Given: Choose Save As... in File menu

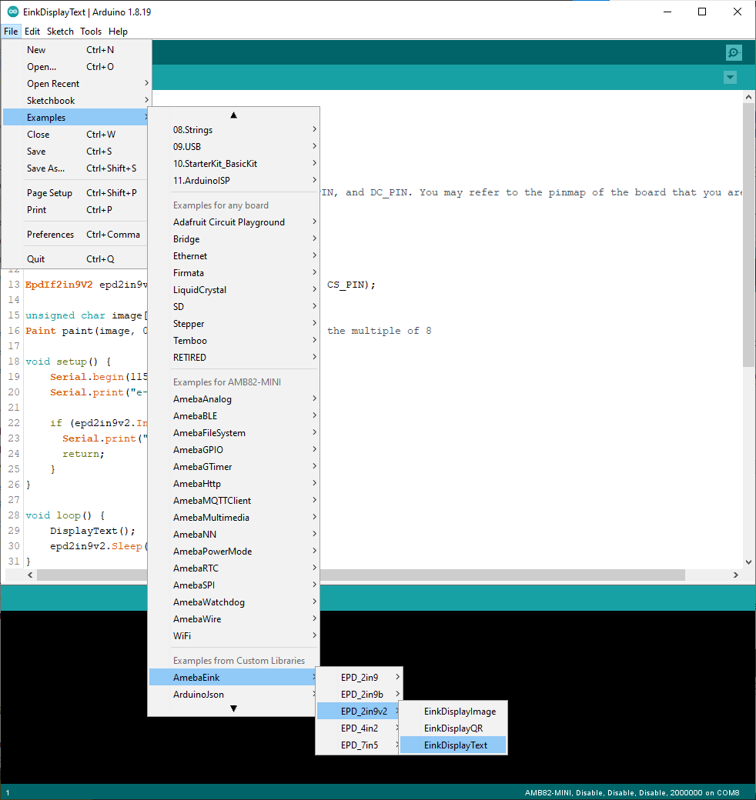Looking at the screenshot, I should point(46,168).
